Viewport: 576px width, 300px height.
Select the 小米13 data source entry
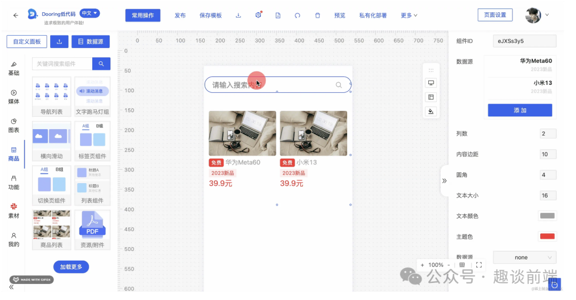tap(520, 87)
